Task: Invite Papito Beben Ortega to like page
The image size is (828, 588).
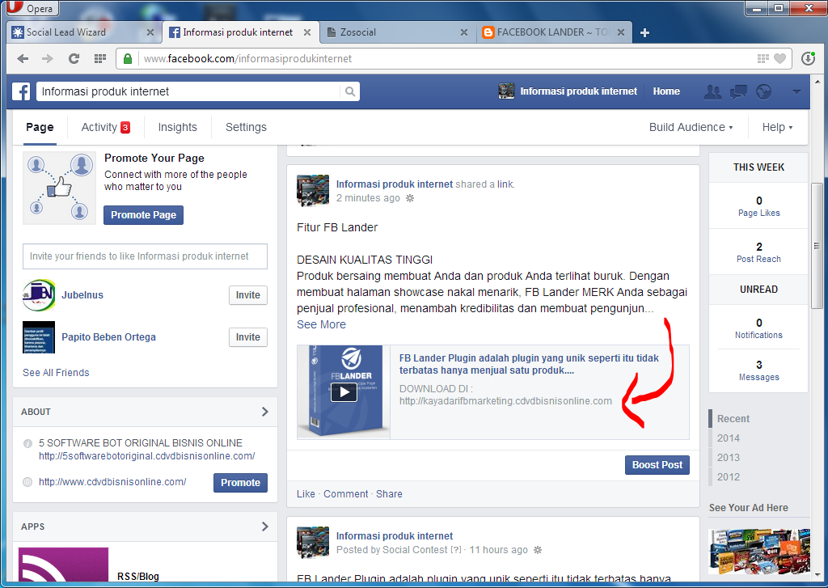Action: [x=248, y=337]
